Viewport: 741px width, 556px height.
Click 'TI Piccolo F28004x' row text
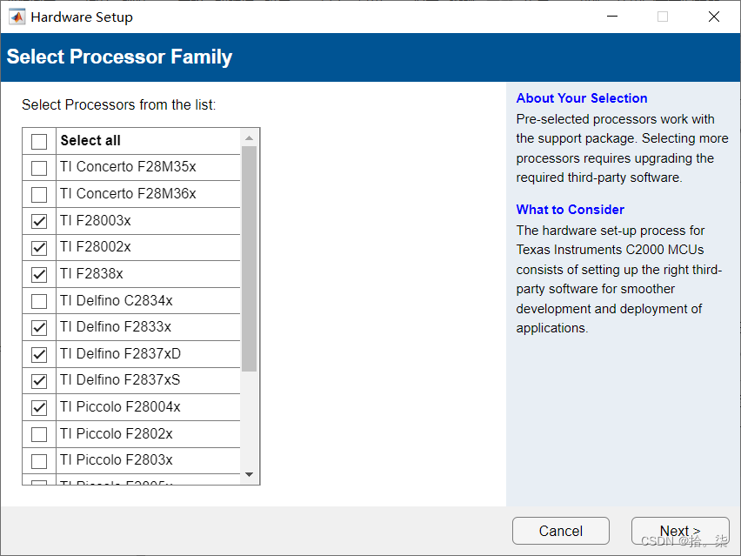click(120, 406)
